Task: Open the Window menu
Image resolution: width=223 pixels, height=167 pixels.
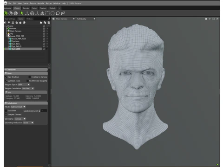Action: click(57, 3)
